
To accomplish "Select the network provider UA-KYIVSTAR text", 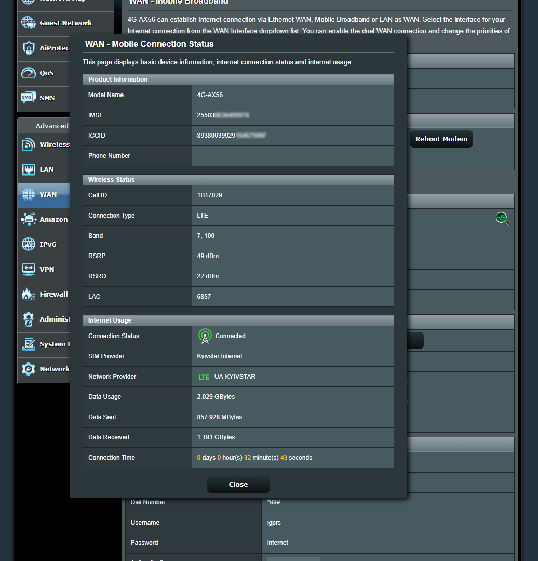I will click(x=235, y=377).
